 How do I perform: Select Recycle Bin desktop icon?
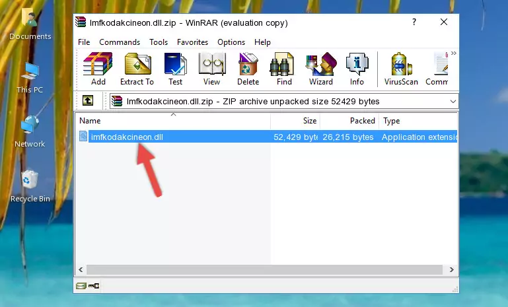point(30,186)
